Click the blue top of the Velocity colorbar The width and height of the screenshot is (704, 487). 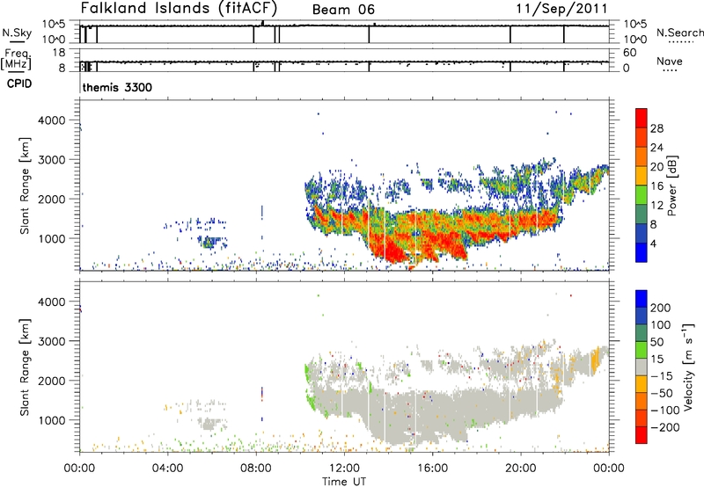click(642, 299)
